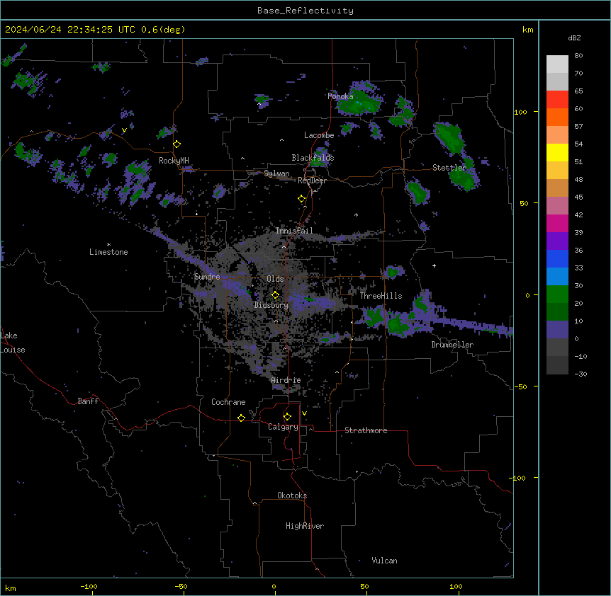This screenshot has height=596, width=611.
Task: Click the white plus marker north of Drumheller
Action: pyautogui.click(x=434, y=265)
